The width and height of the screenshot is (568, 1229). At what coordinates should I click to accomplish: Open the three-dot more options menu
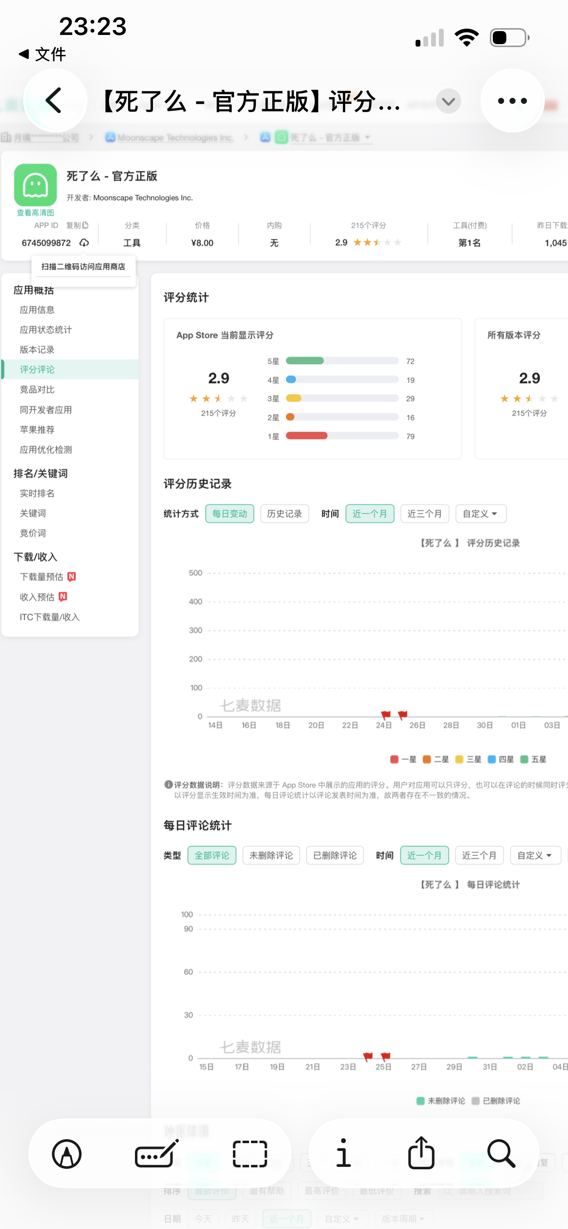512,100
